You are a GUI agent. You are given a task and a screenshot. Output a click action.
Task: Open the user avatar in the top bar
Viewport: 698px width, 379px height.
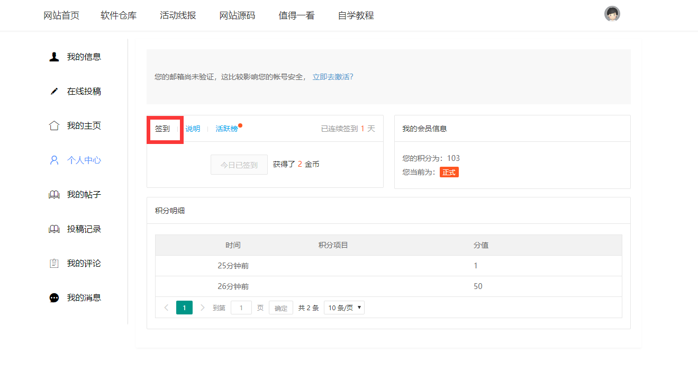pos(612,13)
